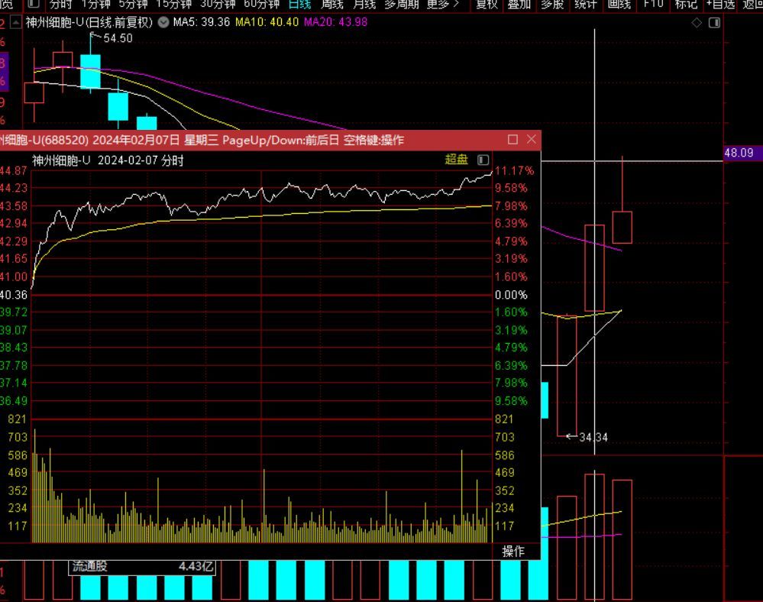The height and width of the screenshot is (602, 763).
Task: Click the small square icon left of 分时 tab
Action: pos(32,4)
